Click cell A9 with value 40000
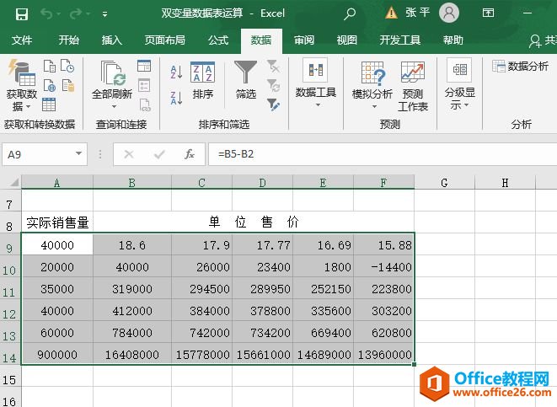557x407 pixels. [57, 245]
